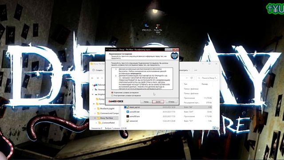284x160 pixels.
Task: Click the Dying Light folder icon in tree
Action: (97, 99)
